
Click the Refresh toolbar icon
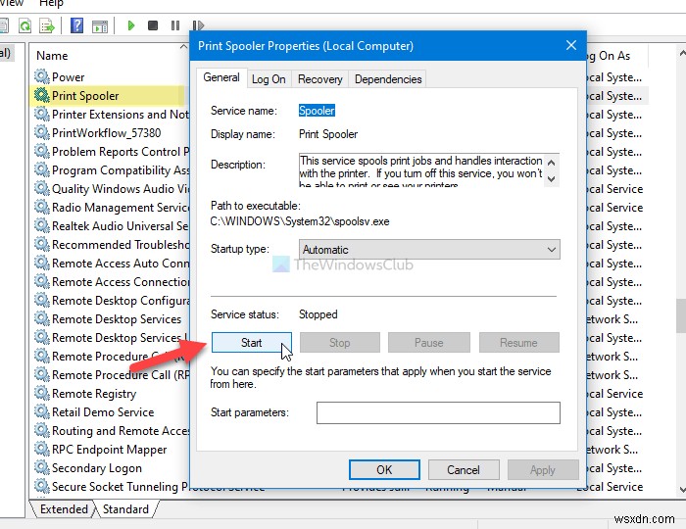click(24, 25)
